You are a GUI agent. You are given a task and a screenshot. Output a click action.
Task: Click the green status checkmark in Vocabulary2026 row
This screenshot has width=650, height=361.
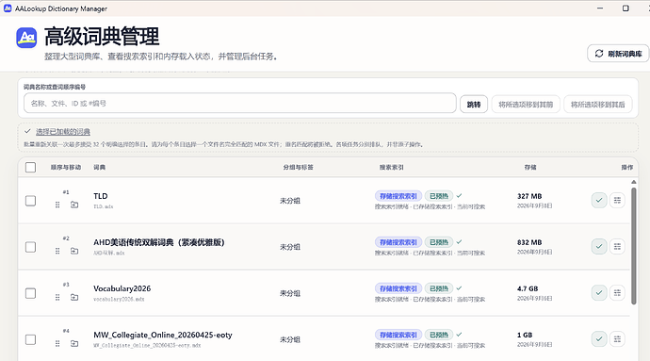click(x=460, y=288)
